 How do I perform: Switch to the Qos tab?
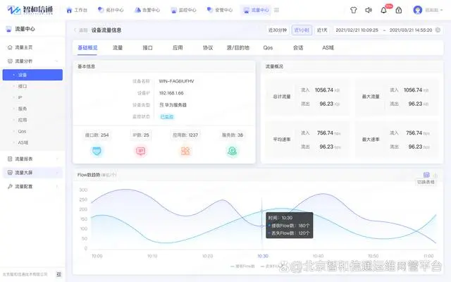tap(268, 48)
